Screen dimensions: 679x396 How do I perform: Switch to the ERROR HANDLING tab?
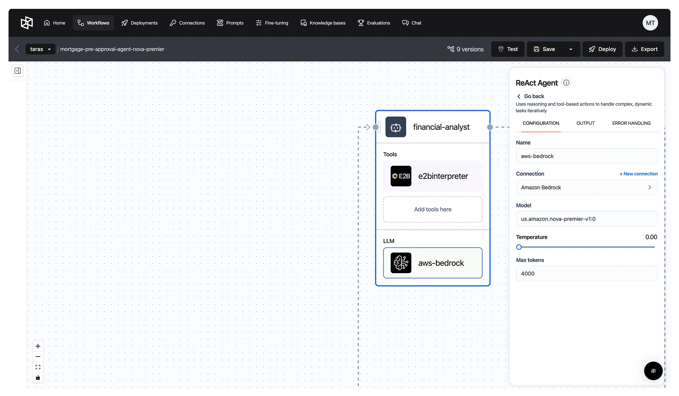(x=631, y=123)
